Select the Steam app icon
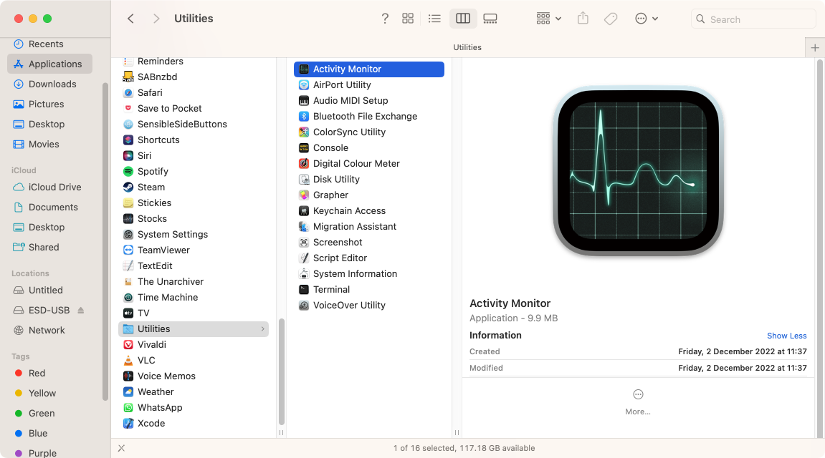The image size is (825, 458). (x=128, y=187)
